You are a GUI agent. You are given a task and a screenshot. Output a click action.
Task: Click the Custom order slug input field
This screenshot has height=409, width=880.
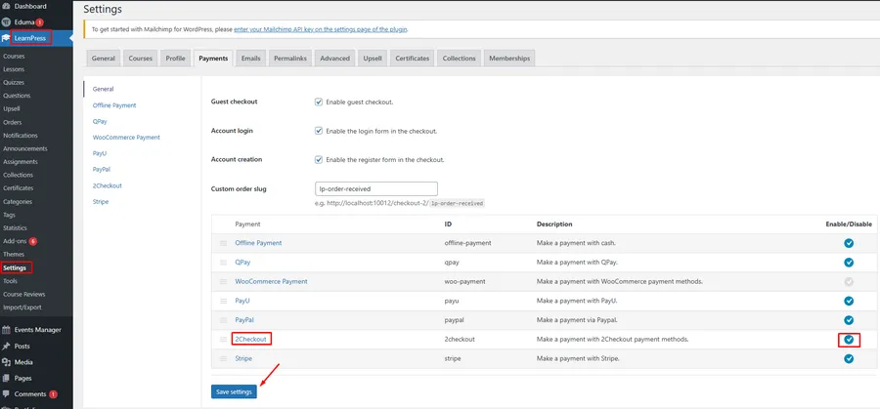375,188
